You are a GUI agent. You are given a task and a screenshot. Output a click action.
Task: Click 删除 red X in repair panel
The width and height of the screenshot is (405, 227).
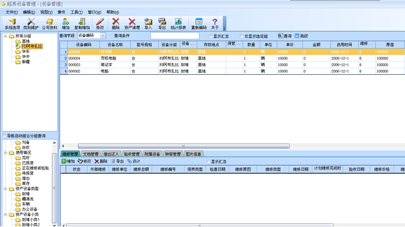tap(101, 161)
